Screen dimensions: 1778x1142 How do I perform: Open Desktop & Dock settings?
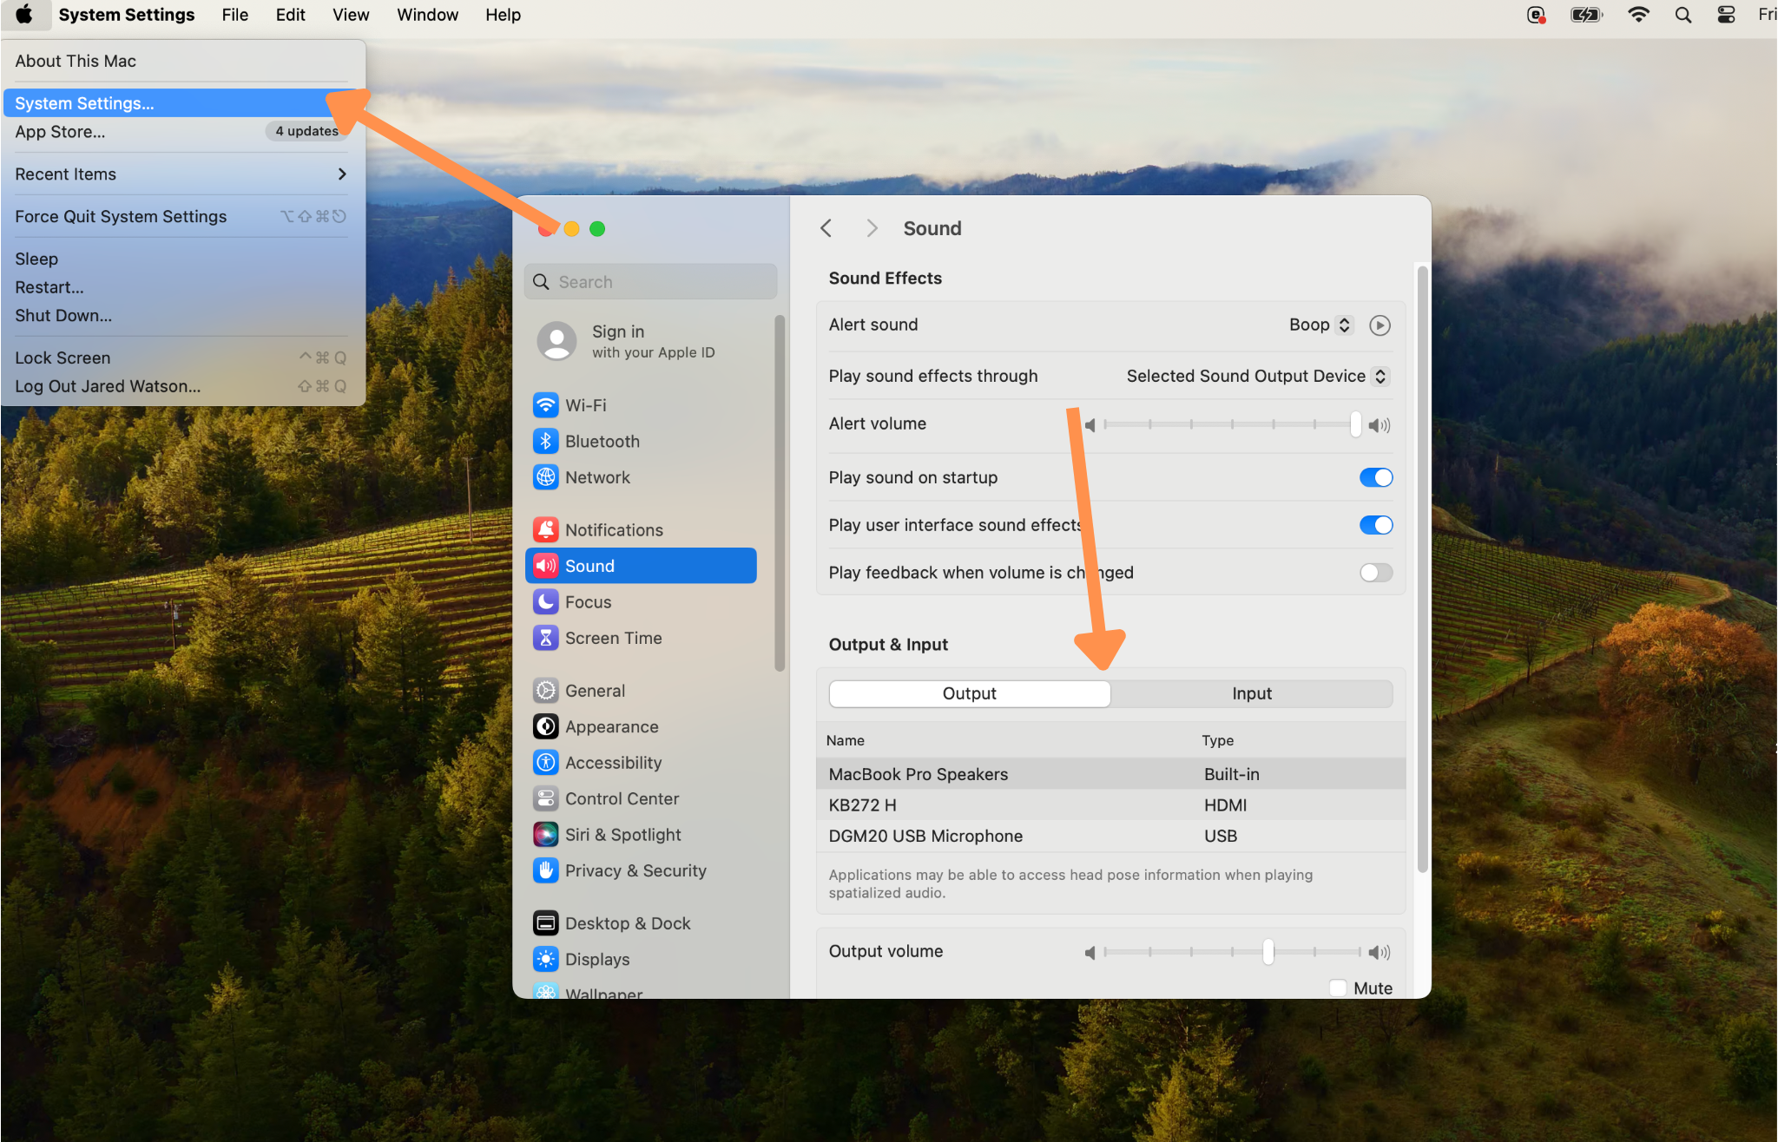click(641, 923)
